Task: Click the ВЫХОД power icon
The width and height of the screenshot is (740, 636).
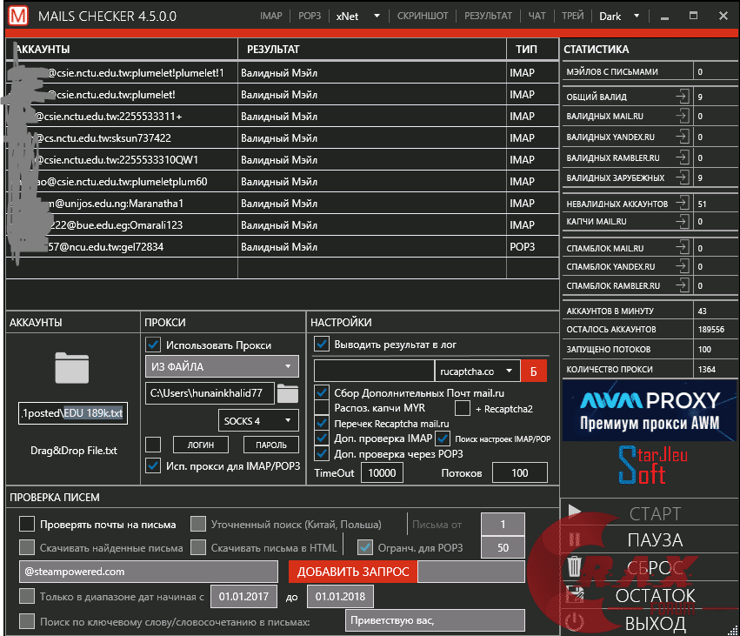Action: (574, 622)
